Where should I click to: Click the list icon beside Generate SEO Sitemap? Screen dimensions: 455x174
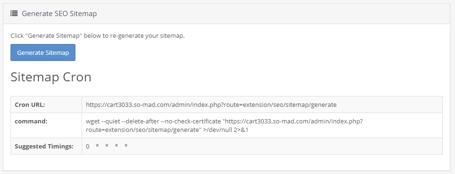(x=14, y=13)
